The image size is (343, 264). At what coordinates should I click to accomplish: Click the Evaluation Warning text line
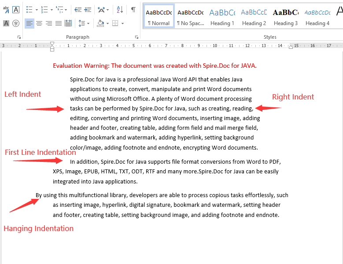pos(155,66)
